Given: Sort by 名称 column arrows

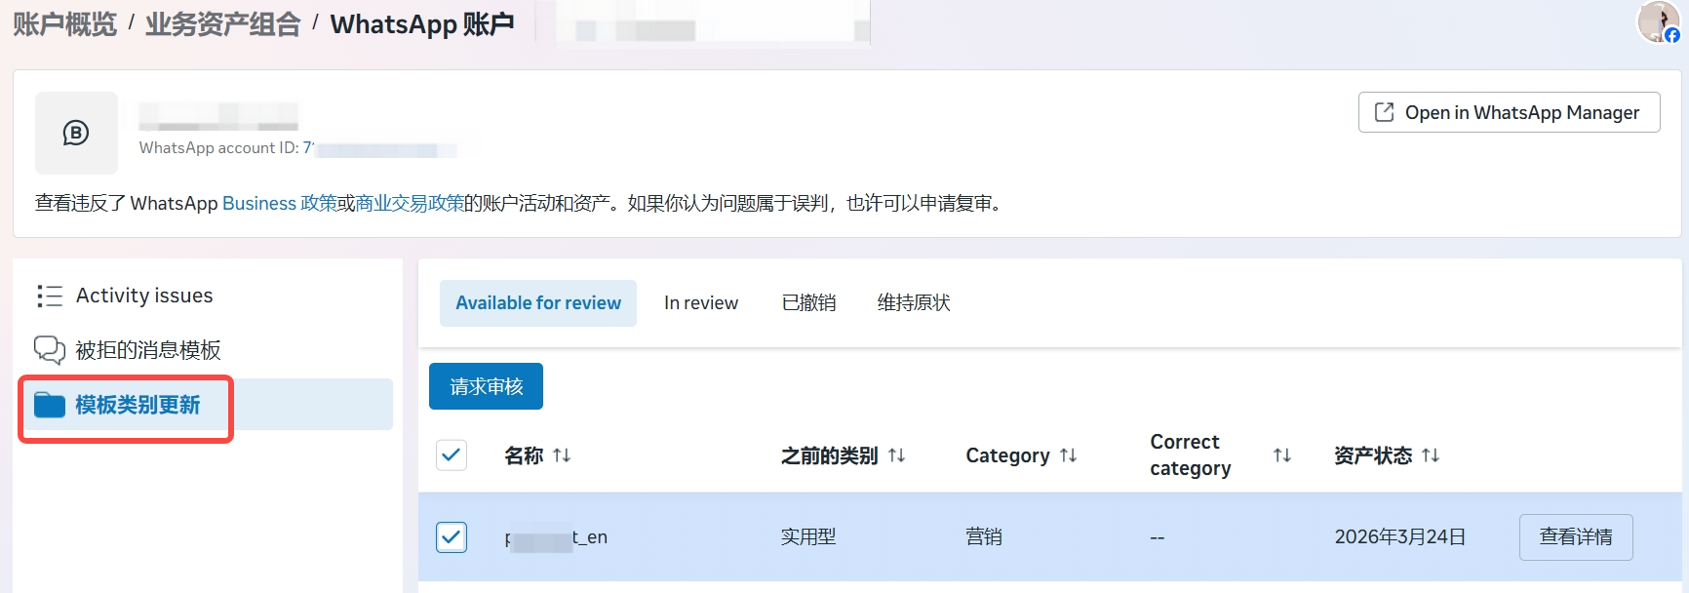Looking at the screenshot, I should click(x=562, y=455).
